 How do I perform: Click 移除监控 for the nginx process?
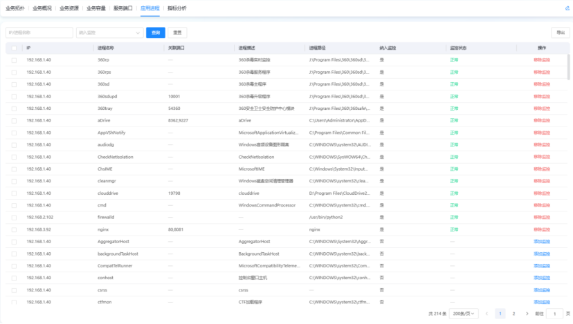pyautogui.click(x=542, y=229)
